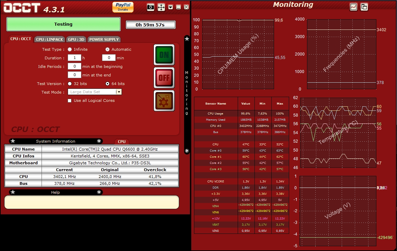Click the Duration hours input field

(x=74, y=58)
